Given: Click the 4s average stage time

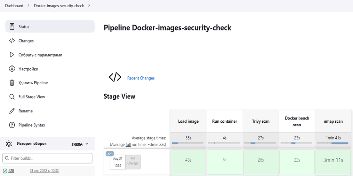Looking at the screenshot, I should pos(224,138).
